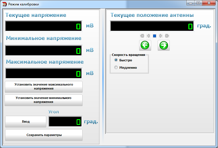Click the Максимальное напряжение heading
Screen dimensions: 218x148
pyautogui.click(x=45, y=62)
